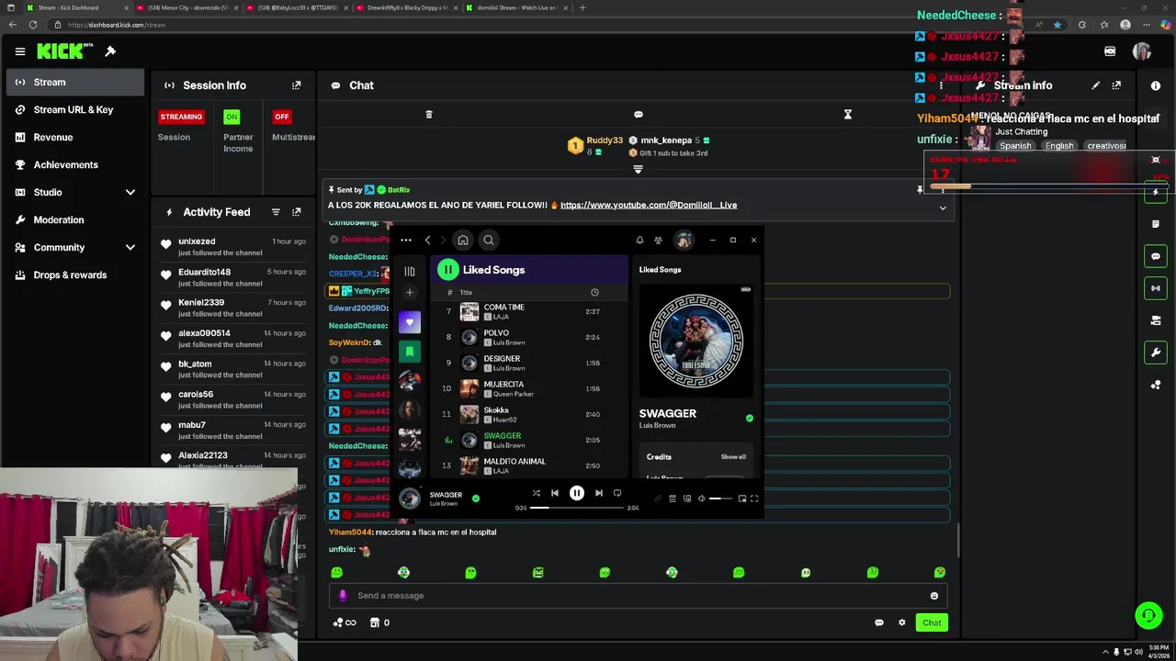Image resolution: width=1176 pixels, height=661 pixels.
Task: Adjust the Spotify volume slider
Action: coord(721,499)
